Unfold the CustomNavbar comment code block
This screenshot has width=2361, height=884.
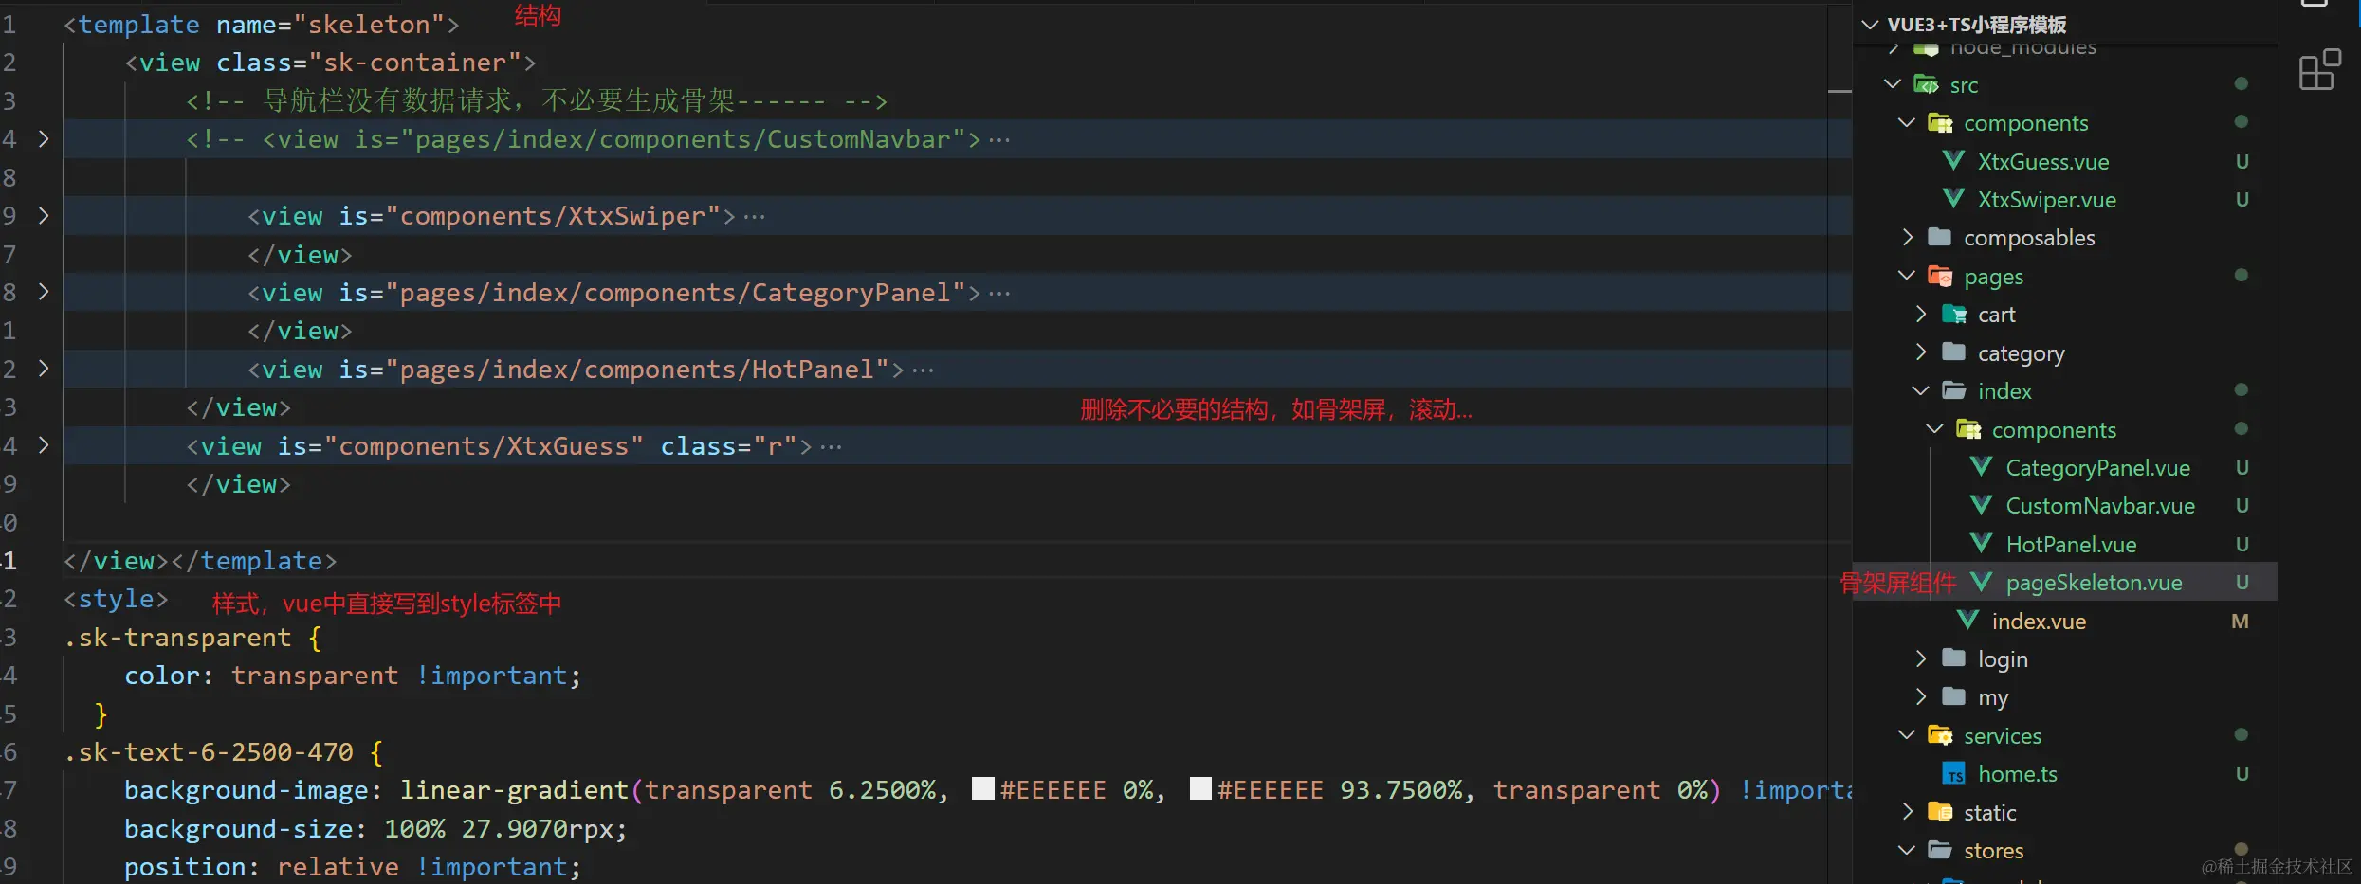click(x=43, y=138)
